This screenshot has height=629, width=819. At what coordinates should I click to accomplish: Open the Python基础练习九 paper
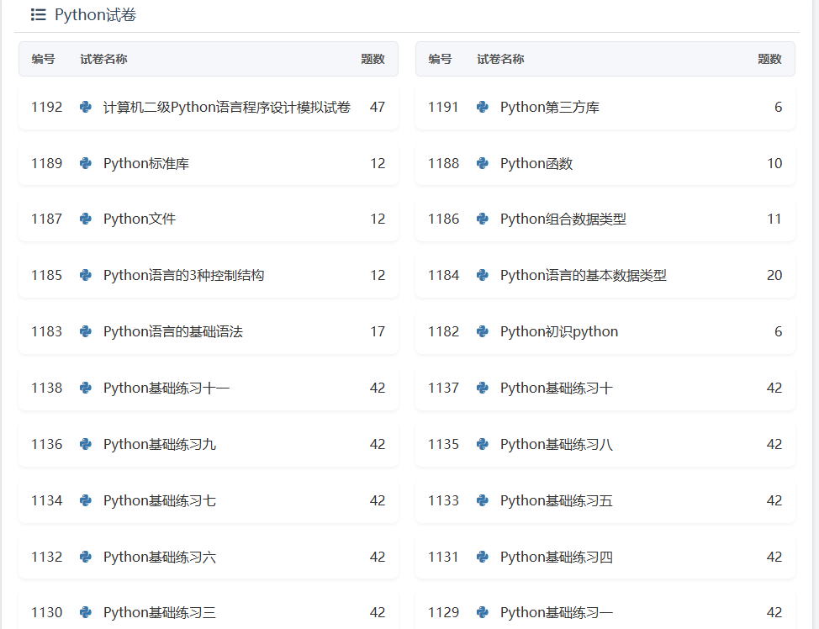point(160,445)
